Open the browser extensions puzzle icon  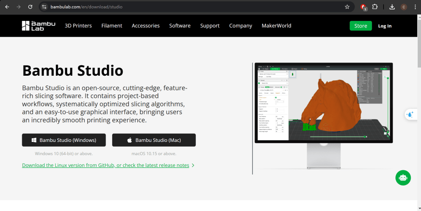pos(375,7)
